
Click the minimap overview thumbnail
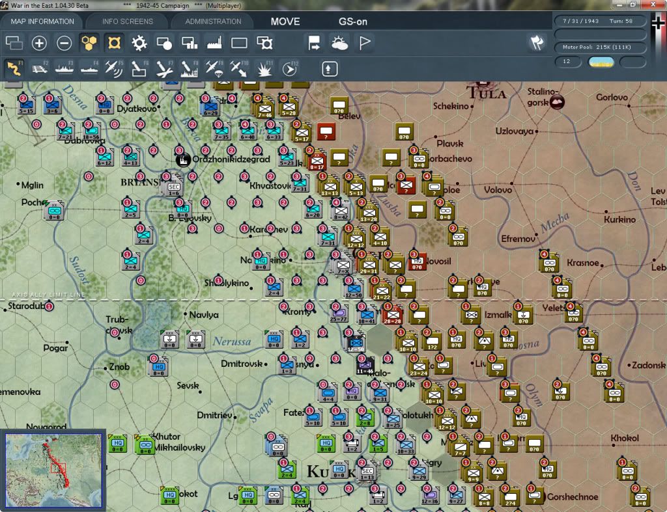click(x=53, y=470)
